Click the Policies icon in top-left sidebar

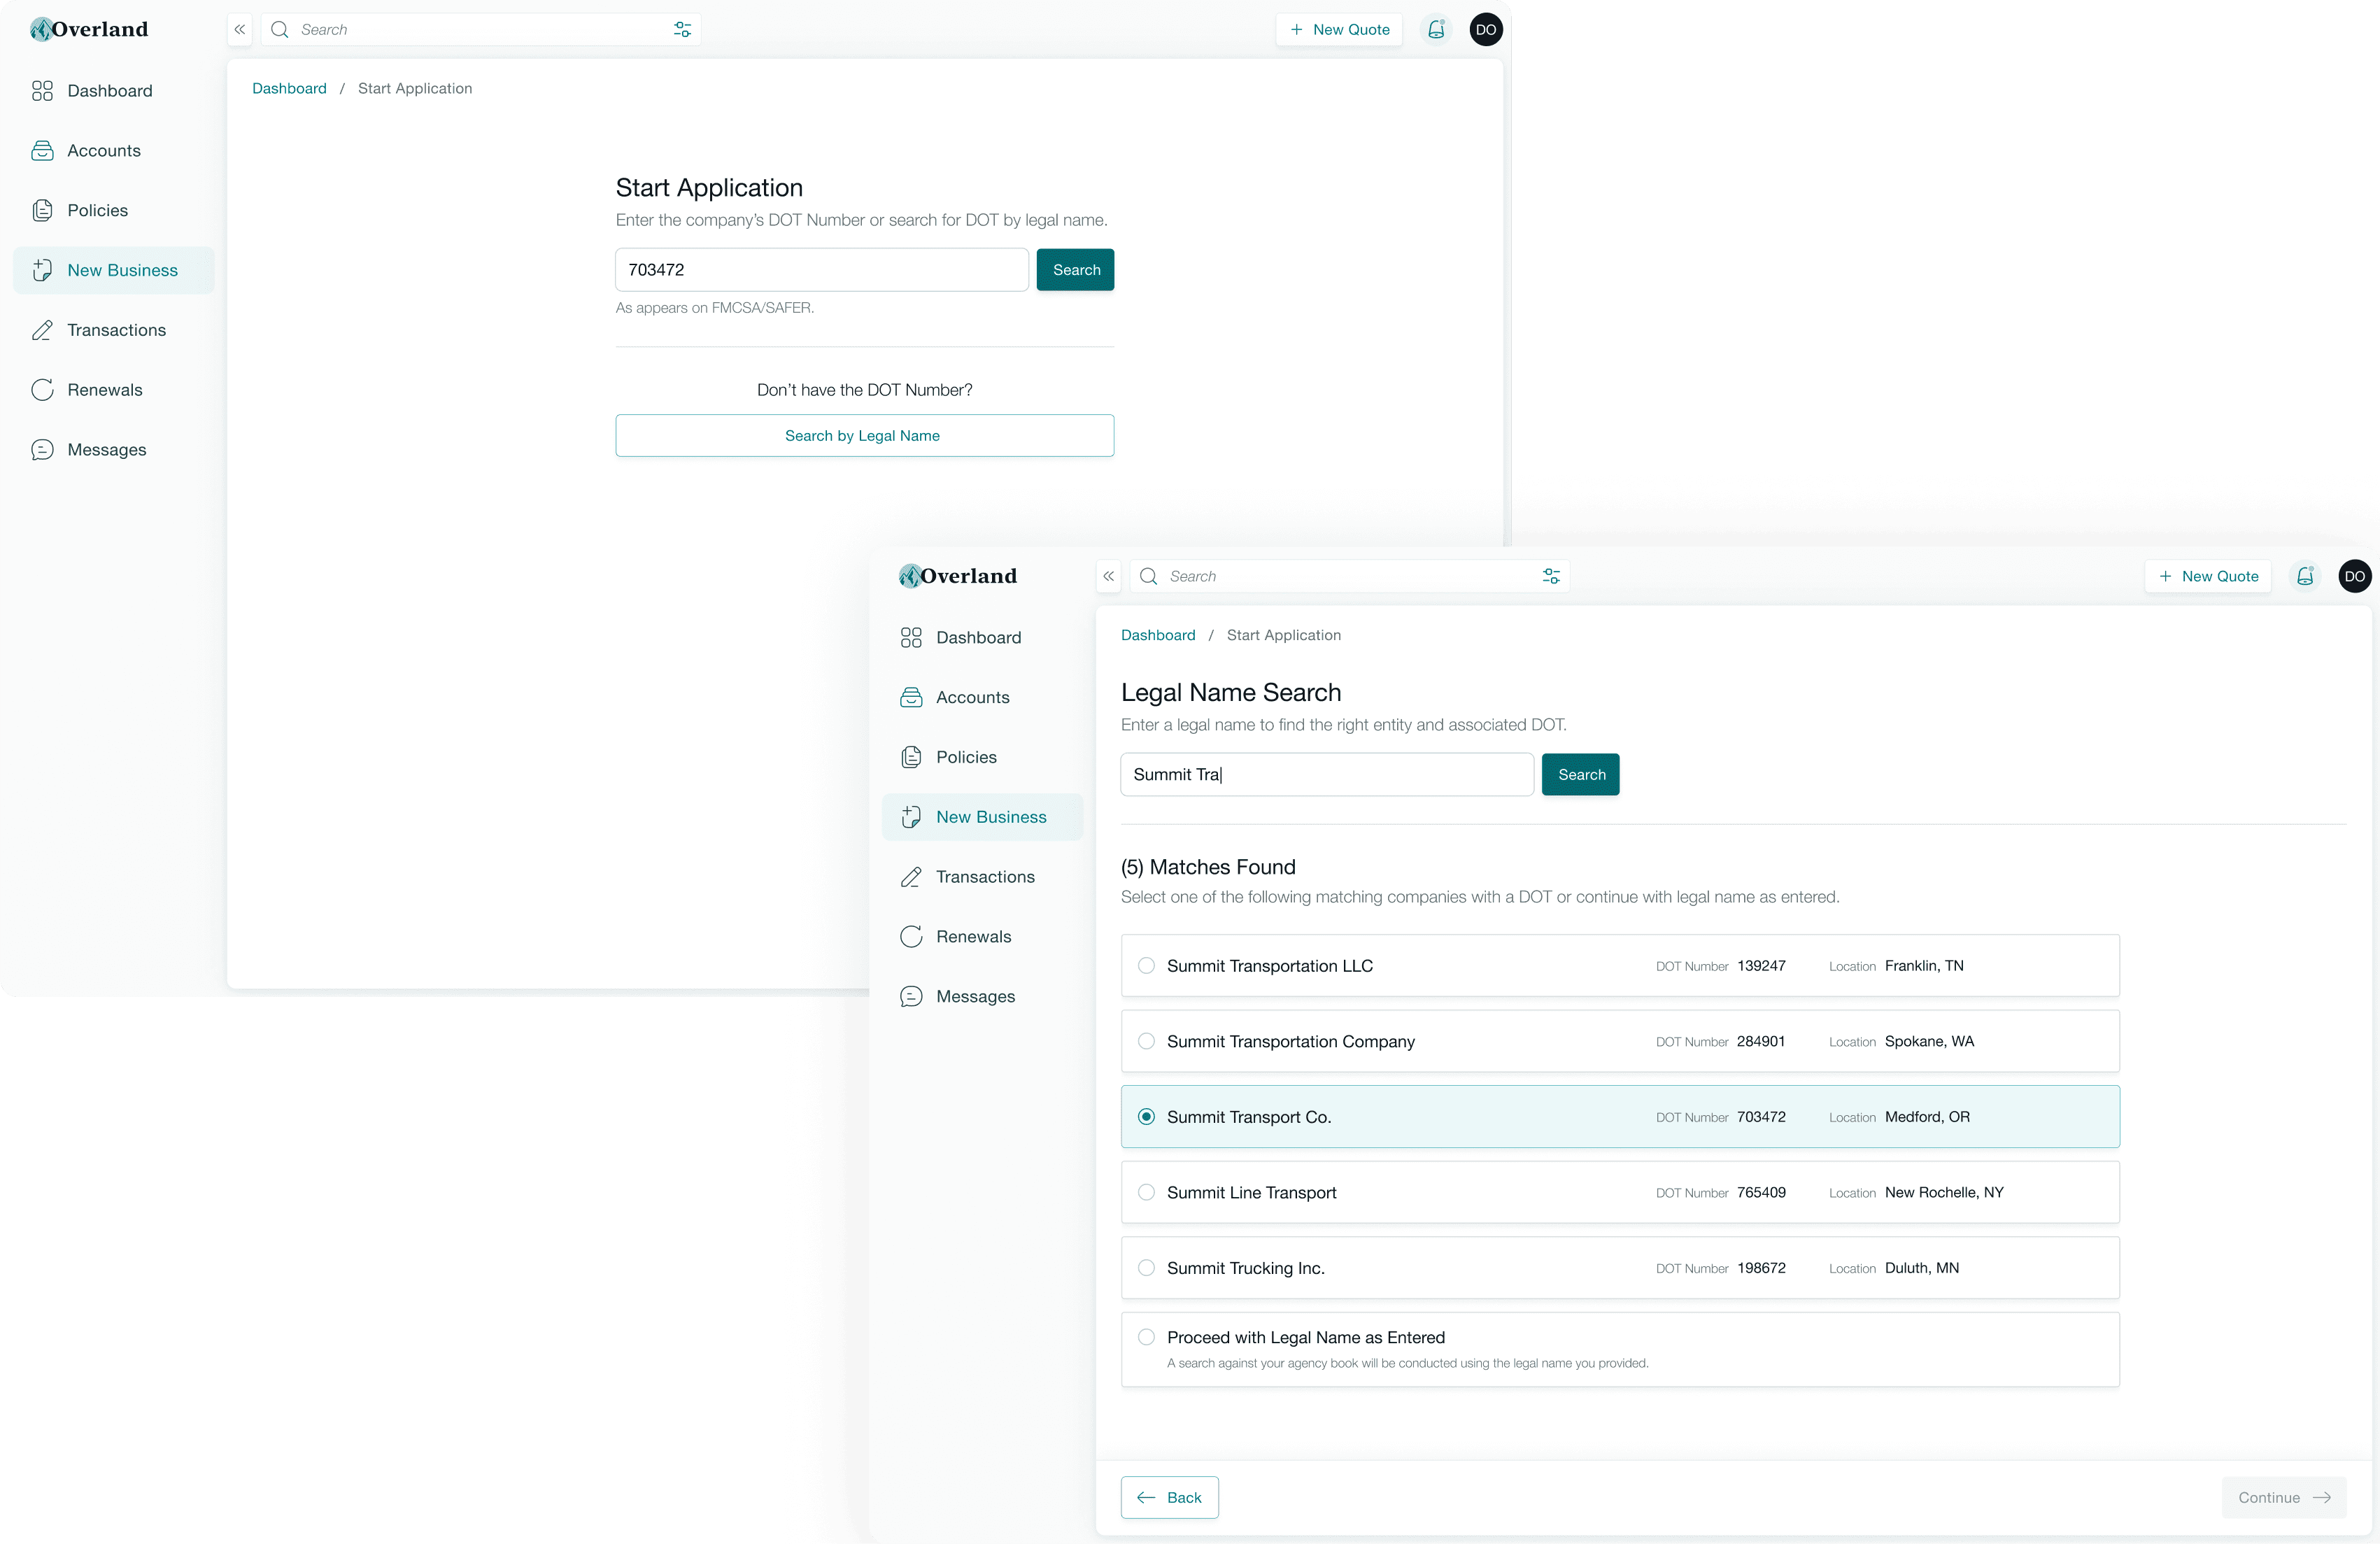[x=42, y=211]
